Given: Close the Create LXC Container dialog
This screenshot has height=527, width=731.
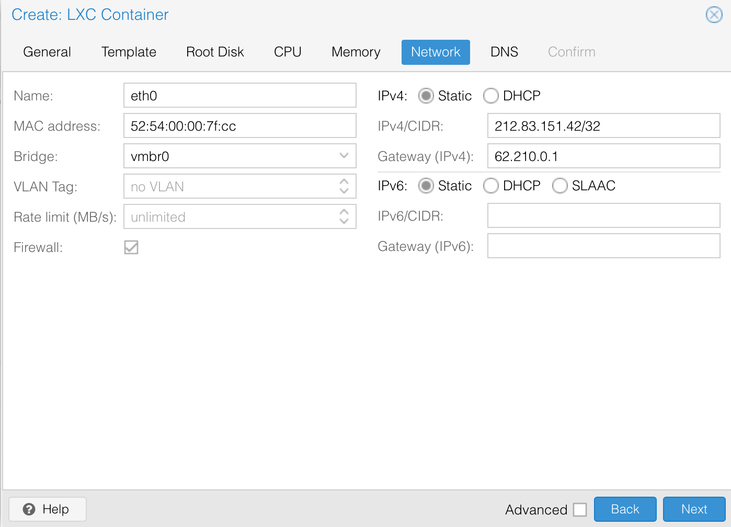Looking at the screenshot, I should pos(714,15).
